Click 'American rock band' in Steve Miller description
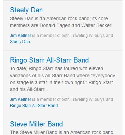 (92, 132)
